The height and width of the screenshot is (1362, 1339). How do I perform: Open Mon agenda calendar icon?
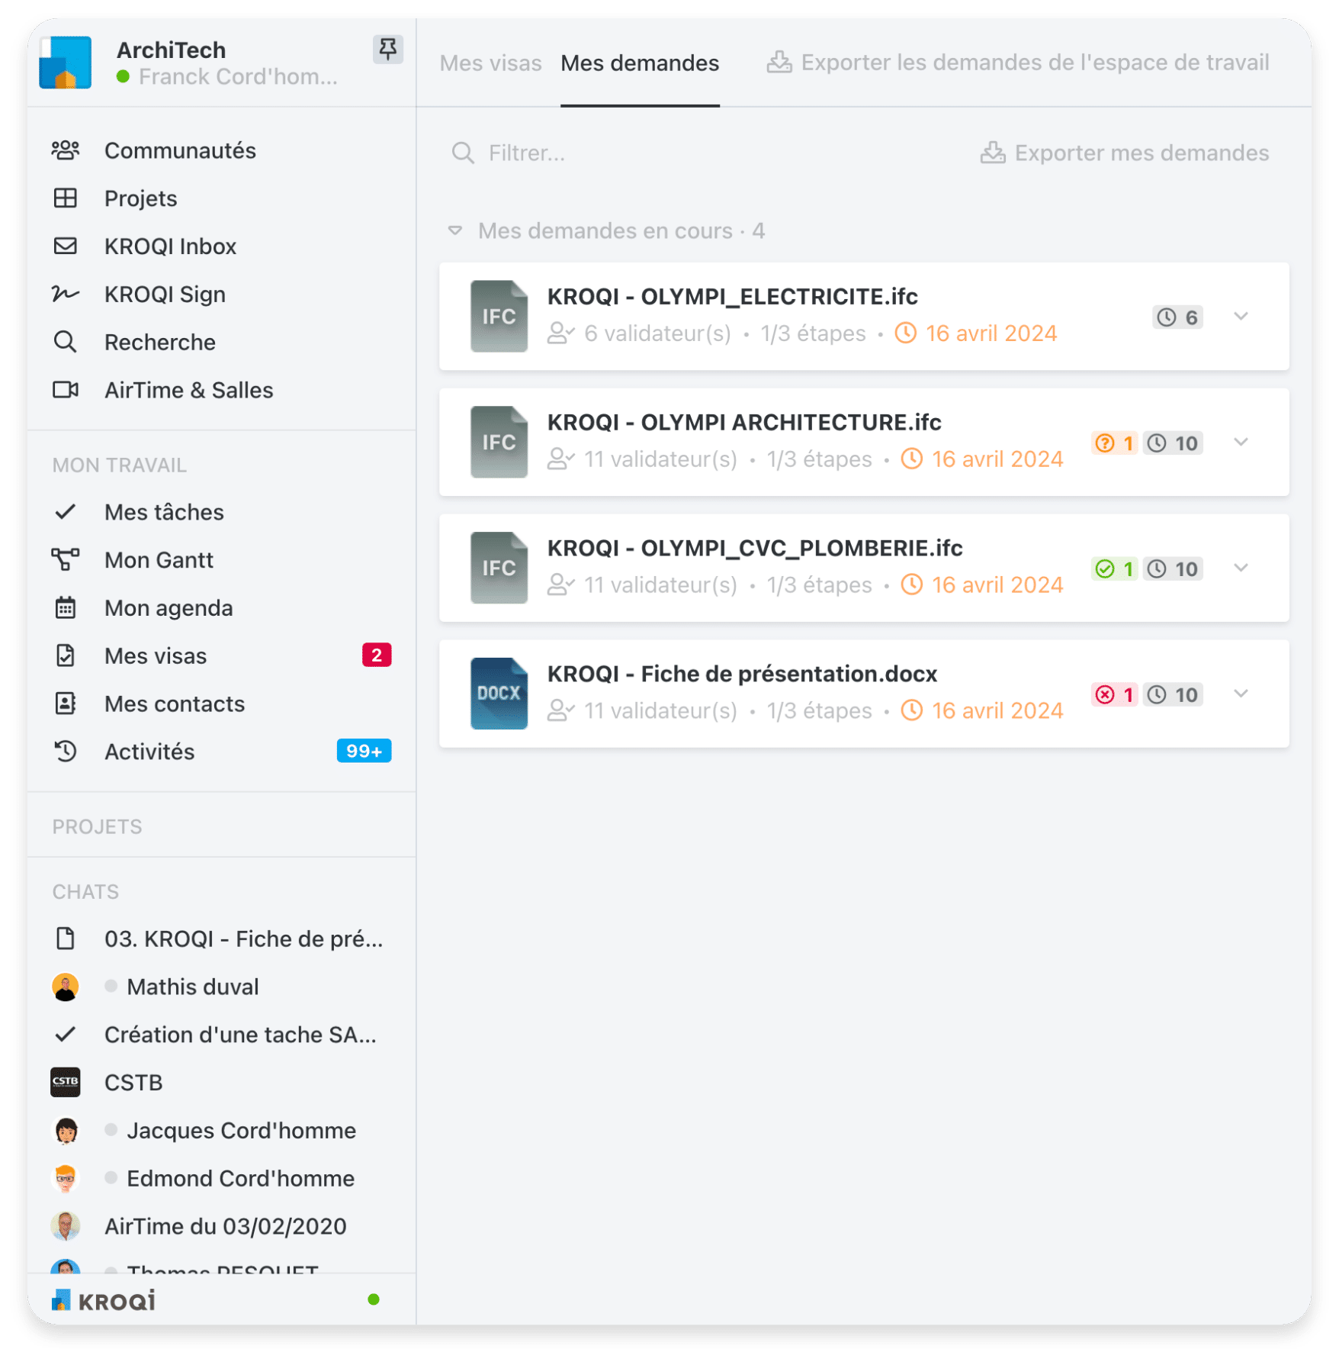pyautogui.click(x=66, y=608)
